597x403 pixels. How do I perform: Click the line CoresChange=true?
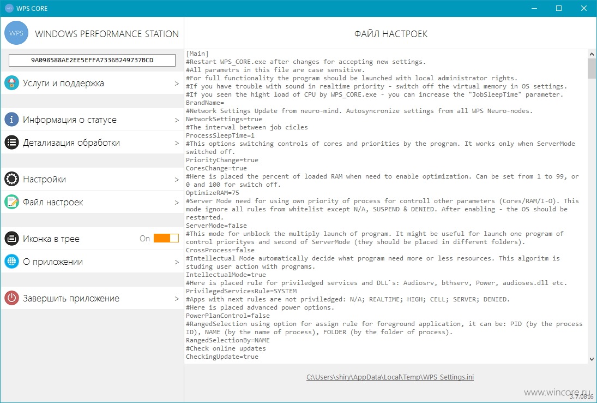coord(216,168)
